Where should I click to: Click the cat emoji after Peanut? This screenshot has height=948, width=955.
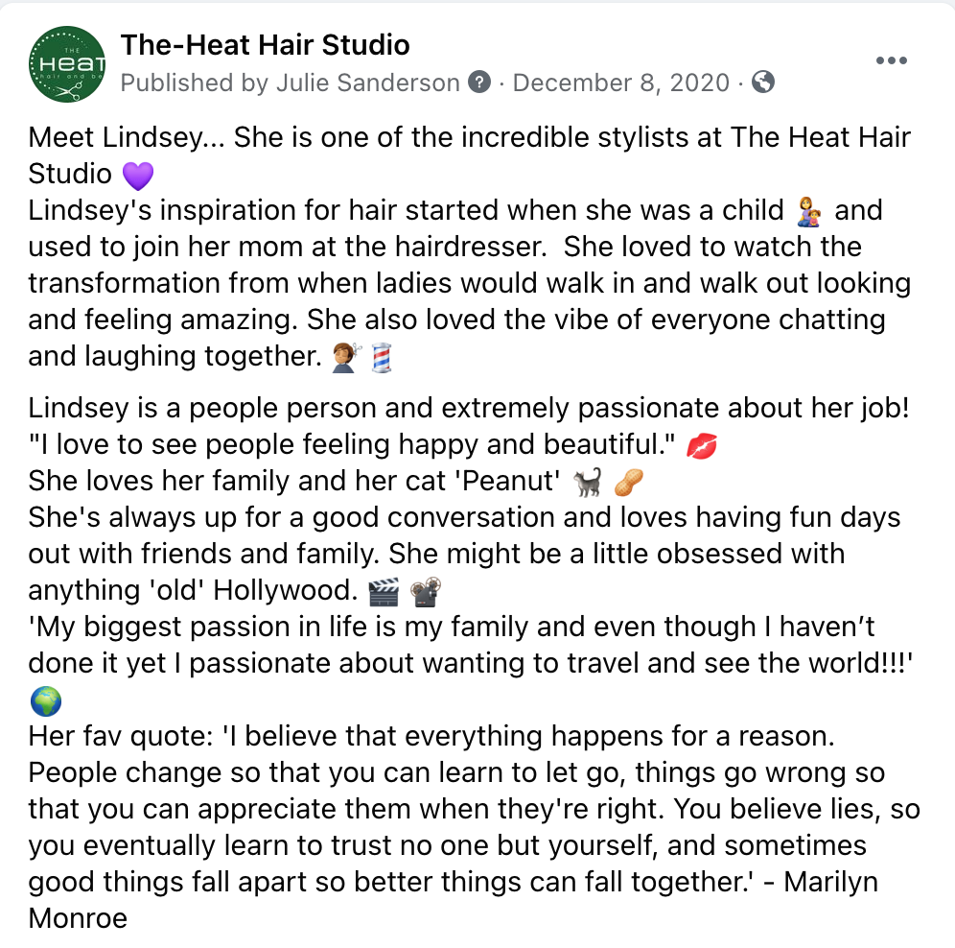click(x=589, y=483)
